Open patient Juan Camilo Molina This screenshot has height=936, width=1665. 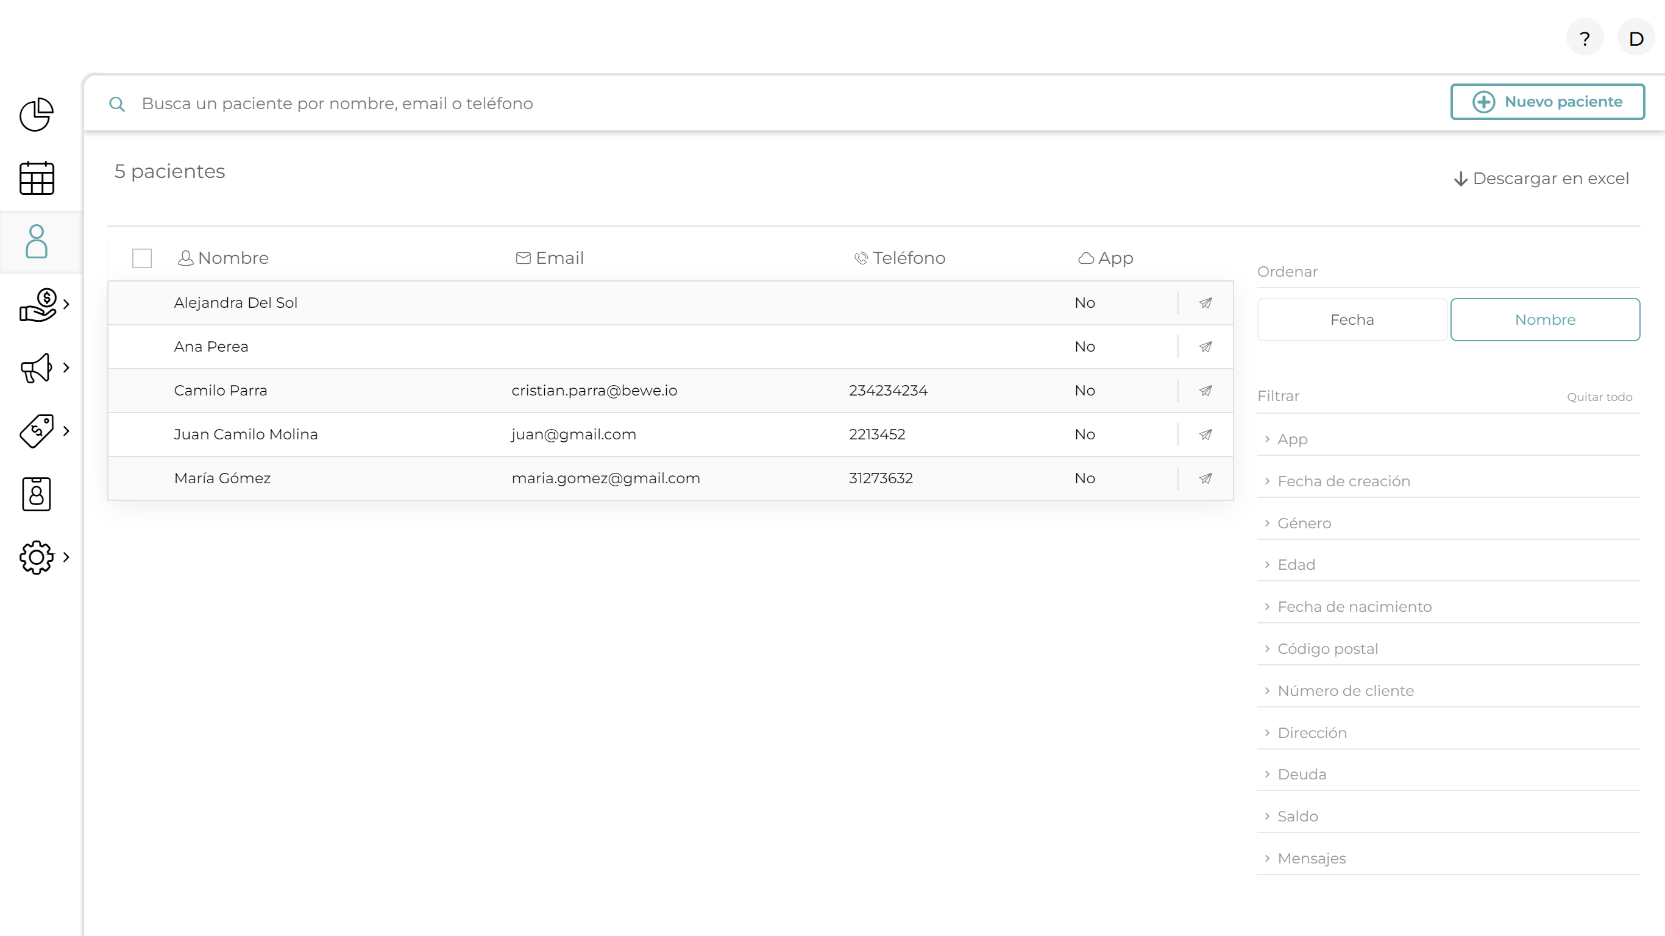[246, 434]
